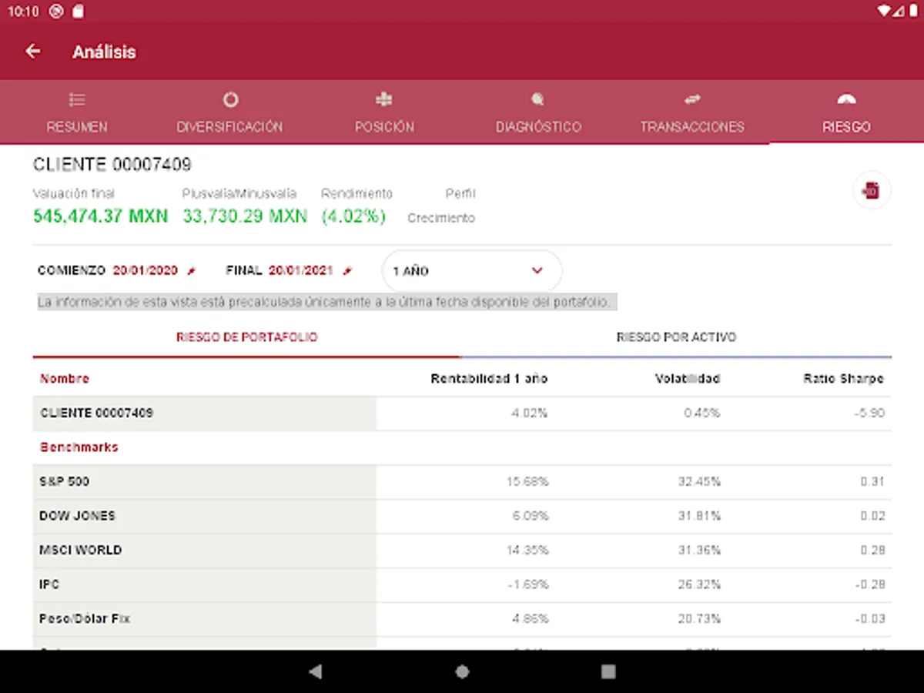Click the Rentabilidad 1 año column header
The height and width of the screenshot is (693, 924).
click(x=489, y=379)
